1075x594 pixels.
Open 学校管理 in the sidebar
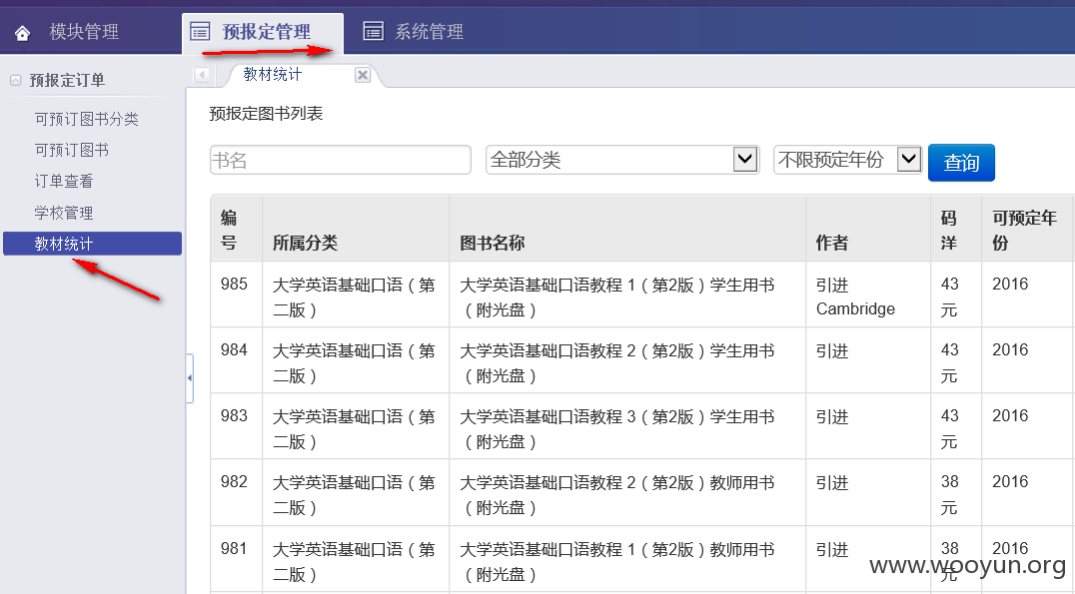64,213
